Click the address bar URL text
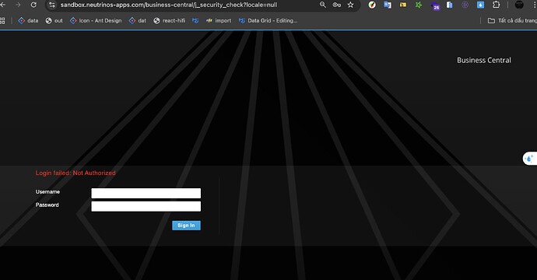The height and width of the screenshot is (280, 537). point(169,5)
